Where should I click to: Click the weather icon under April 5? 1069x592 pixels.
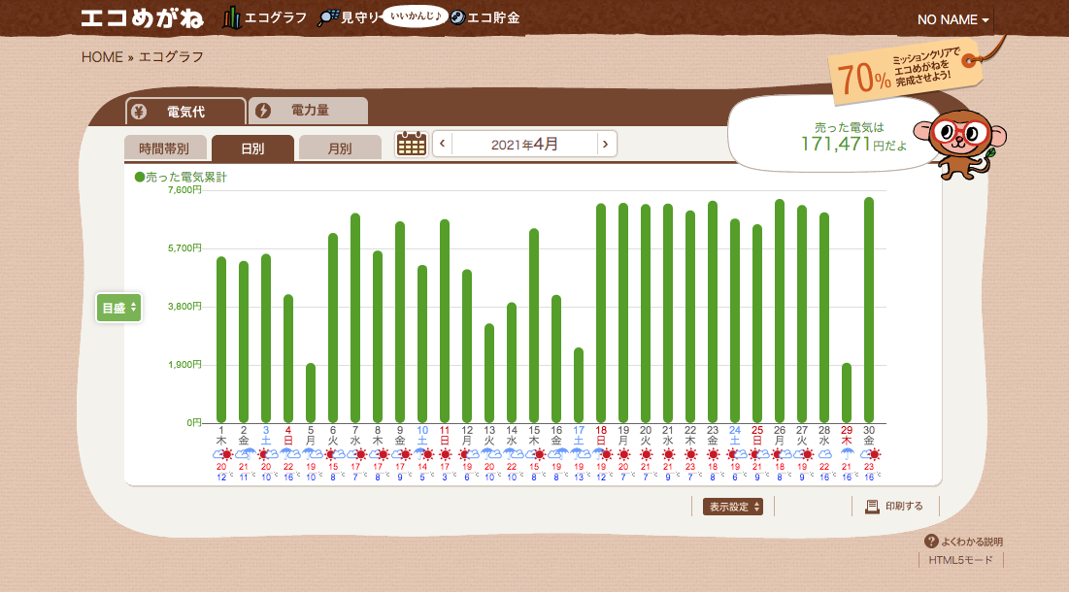point(312,454)
